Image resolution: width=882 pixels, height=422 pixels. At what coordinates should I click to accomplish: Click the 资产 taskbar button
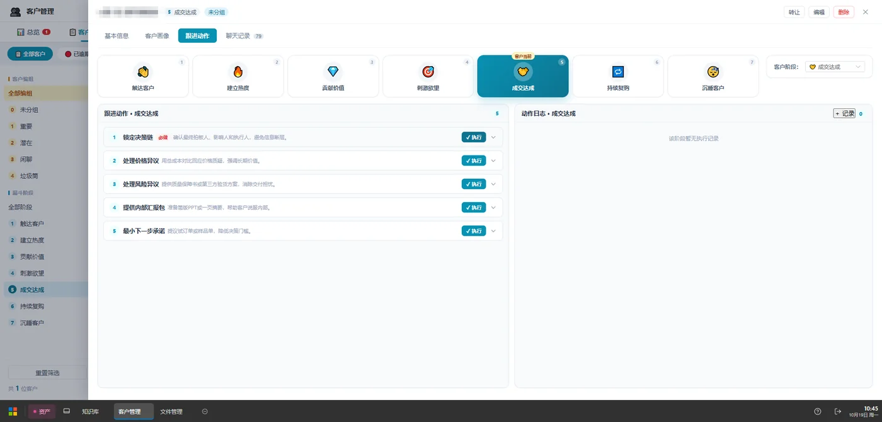click(42, 411)
